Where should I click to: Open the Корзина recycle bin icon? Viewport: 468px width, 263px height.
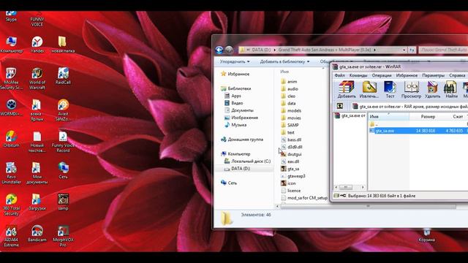[x=426, y=235]
